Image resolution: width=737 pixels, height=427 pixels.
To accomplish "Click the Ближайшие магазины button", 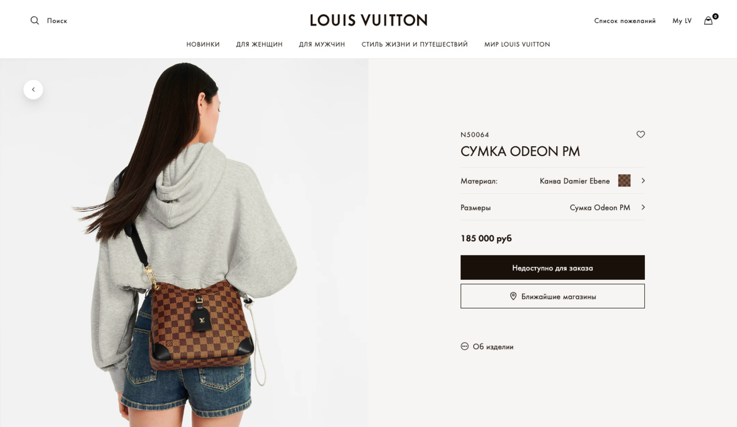I will coord(553,296).
